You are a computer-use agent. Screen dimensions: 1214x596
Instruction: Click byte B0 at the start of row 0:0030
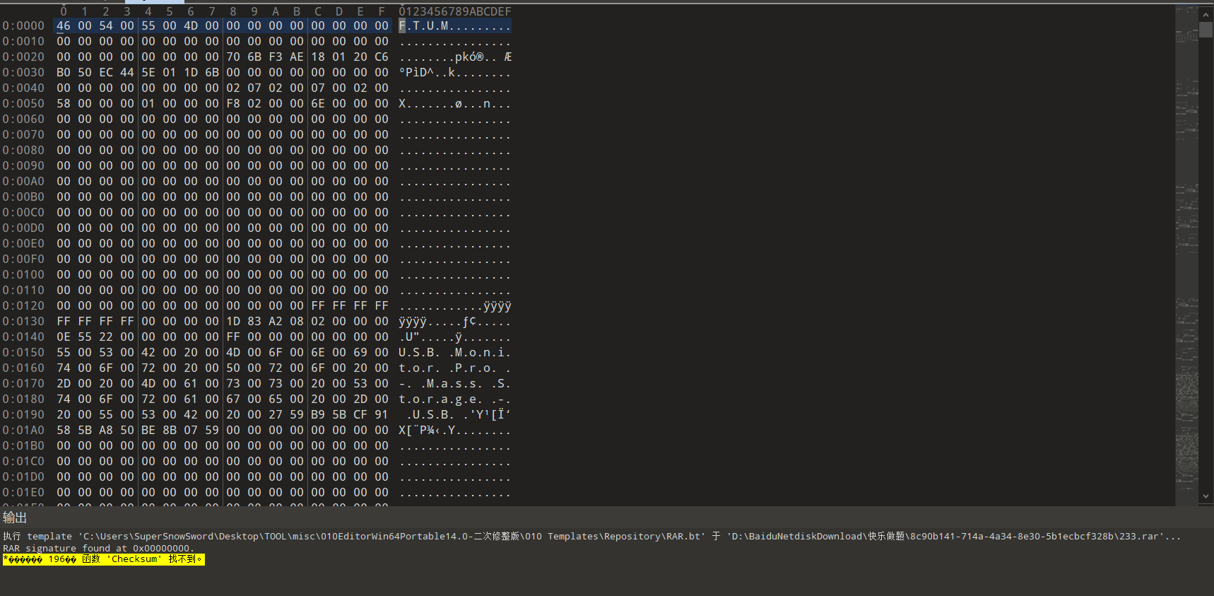[x=64, y=72]
